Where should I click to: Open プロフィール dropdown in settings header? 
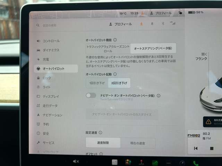pyautogui.click(x=121, y=24)
